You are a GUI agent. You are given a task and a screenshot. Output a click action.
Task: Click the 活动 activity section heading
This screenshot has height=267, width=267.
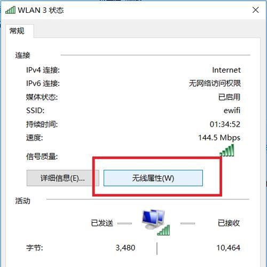pyautogui.click(x=22, y=201)
